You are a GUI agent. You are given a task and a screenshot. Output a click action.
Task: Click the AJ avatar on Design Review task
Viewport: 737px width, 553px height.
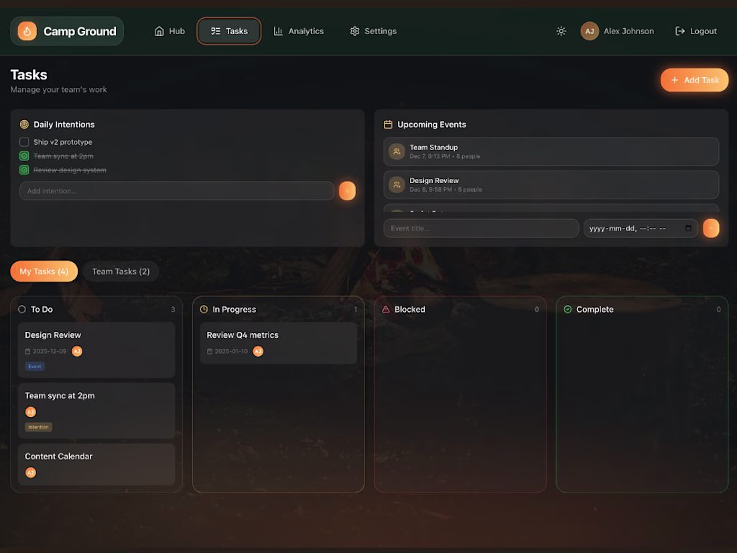pyautogui.click(x=77, y=351)
